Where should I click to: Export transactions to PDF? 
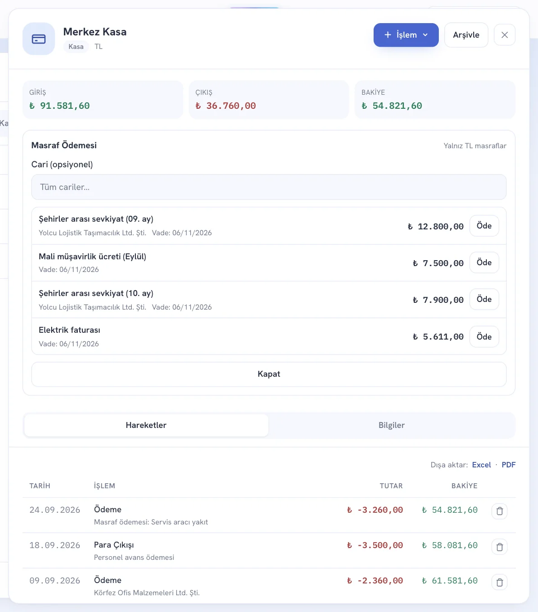click(509, 465)
